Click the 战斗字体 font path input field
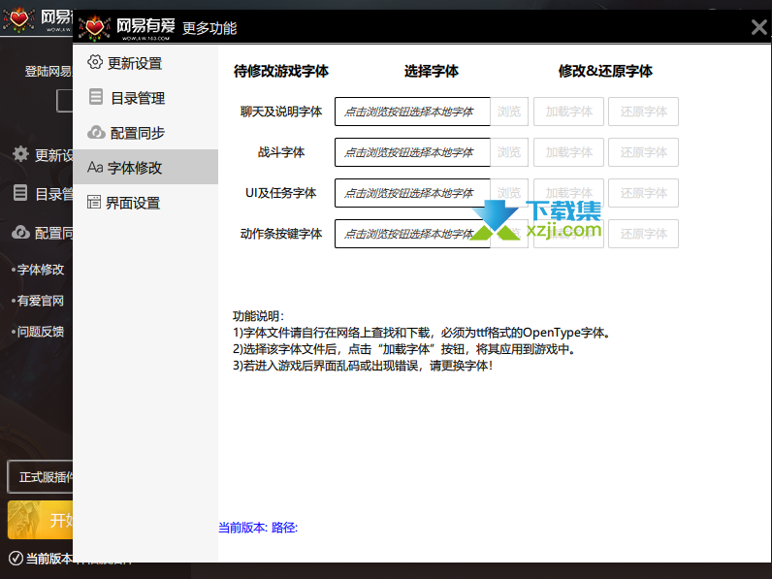The width and height of the screenshot is (772, 579). 411,152
